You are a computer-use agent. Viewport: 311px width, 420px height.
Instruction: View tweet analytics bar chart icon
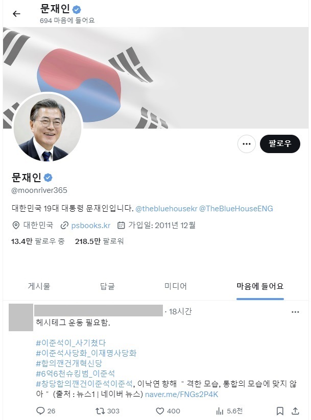220,411
